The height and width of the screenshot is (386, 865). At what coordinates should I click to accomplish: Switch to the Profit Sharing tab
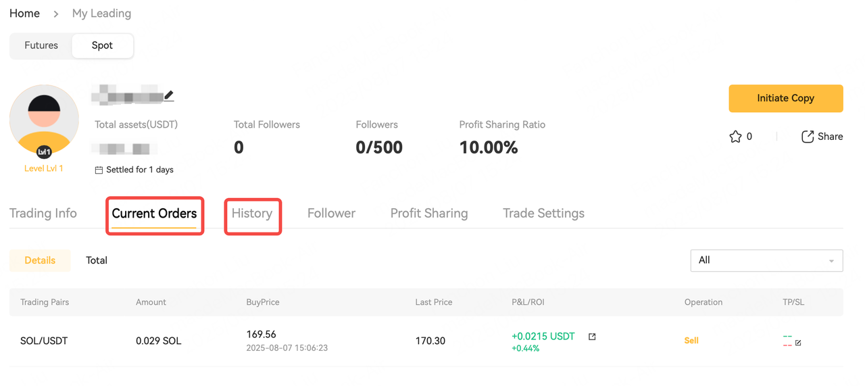coord(429,214)
